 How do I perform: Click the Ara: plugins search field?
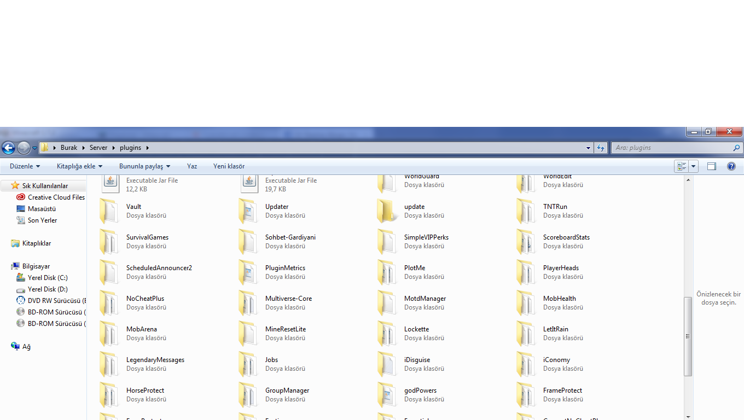[x=676, y=148]
